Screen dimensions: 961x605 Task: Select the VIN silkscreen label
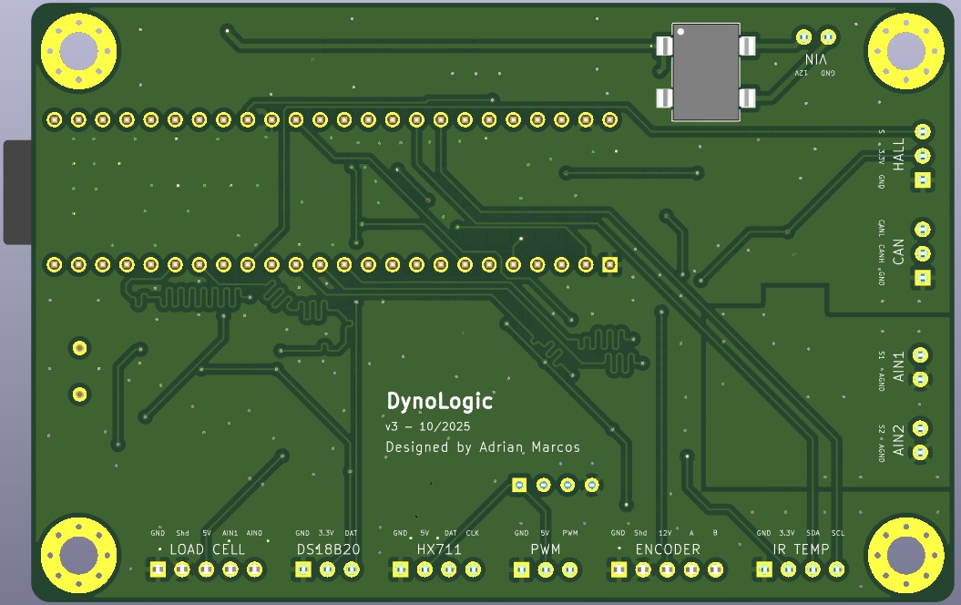coord(815,58)
